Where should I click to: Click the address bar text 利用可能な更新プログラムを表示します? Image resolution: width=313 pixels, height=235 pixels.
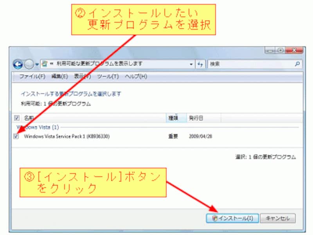pos(99,64)
